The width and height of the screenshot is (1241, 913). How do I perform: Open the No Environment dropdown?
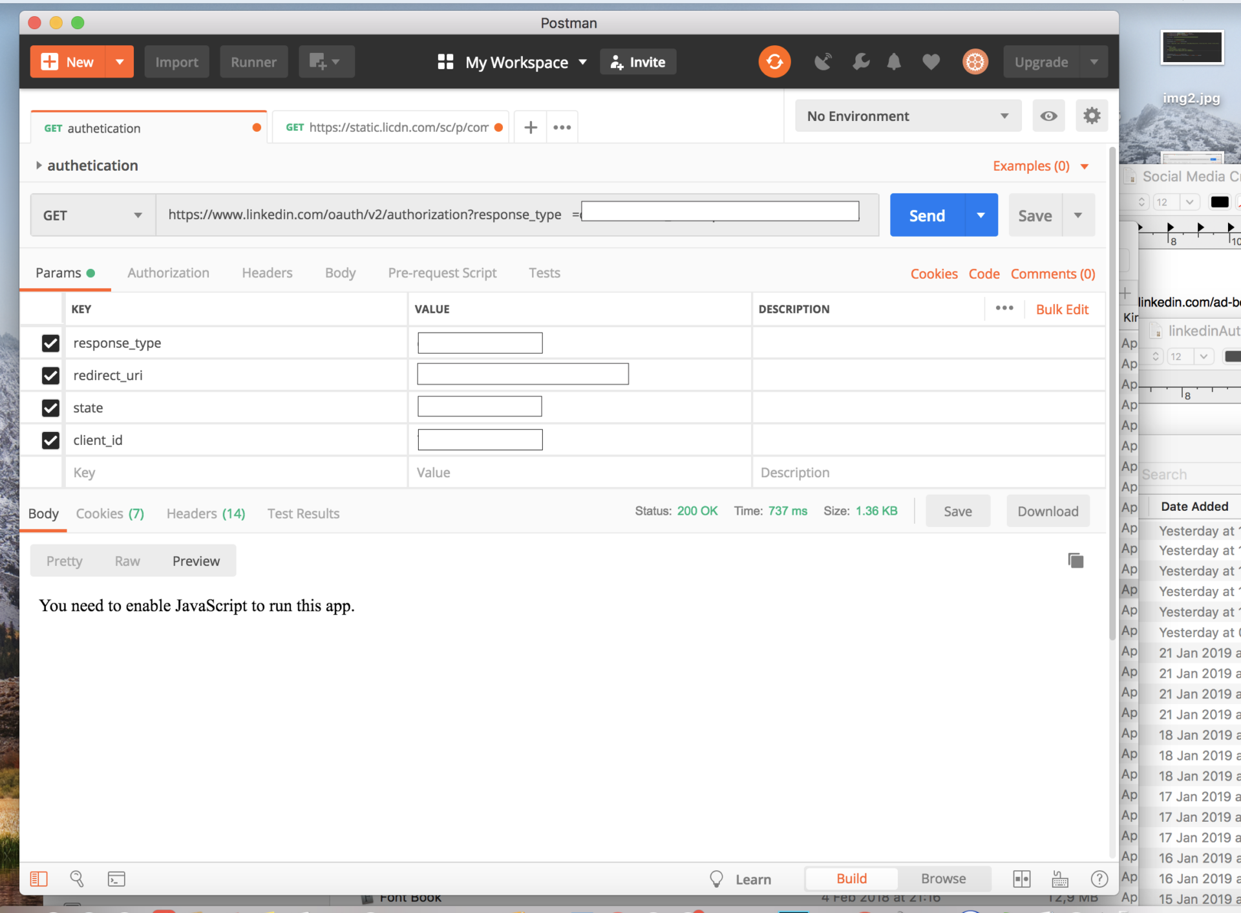pyautogui.click(x=907, y=116)
